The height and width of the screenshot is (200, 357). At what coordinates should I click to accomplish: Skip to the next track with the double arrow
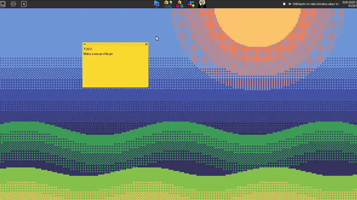point(290,4)
